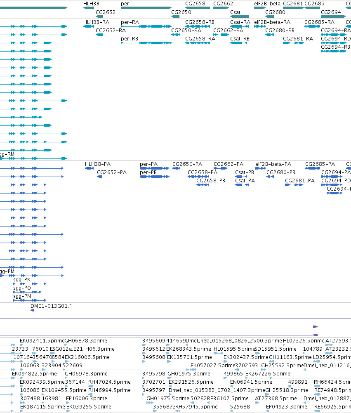Open the CG2662-PA CDS label
Image resolution: width=351 pixels, height=413 pixels.
pos(229,164)
